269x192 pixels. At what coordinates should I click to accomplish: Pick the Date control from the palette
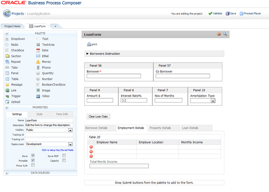pos(45,50)
